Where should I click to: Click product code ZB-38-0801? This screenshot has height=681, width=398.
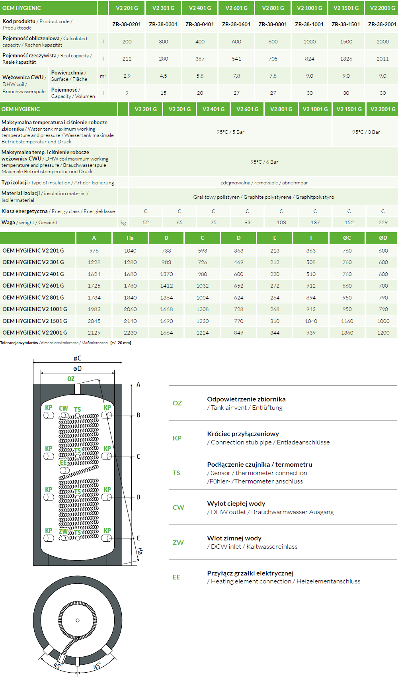point(273,24)
